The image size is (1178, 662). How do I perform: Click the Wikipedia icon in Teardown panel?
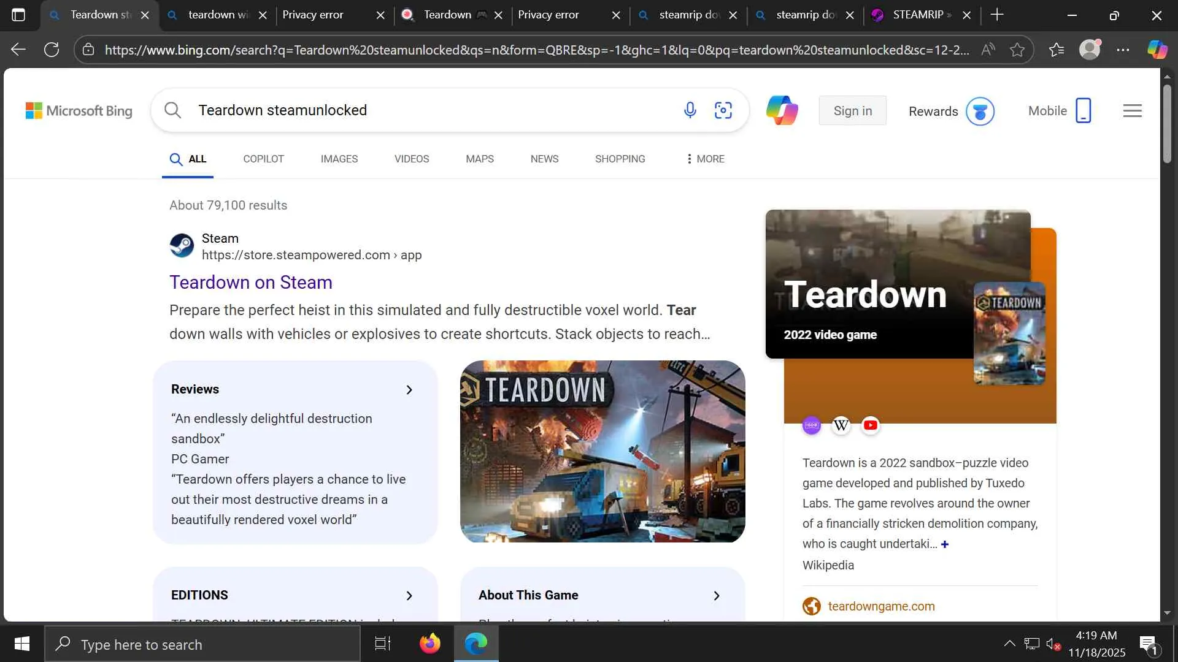[x=841, y=425]
